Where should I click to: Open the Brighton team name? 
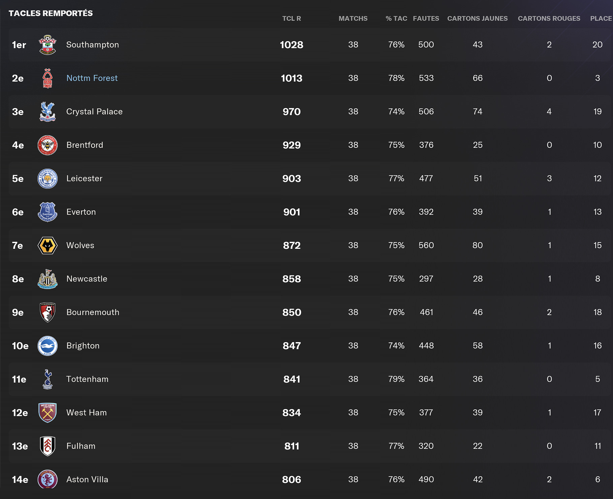coord(83,346)
